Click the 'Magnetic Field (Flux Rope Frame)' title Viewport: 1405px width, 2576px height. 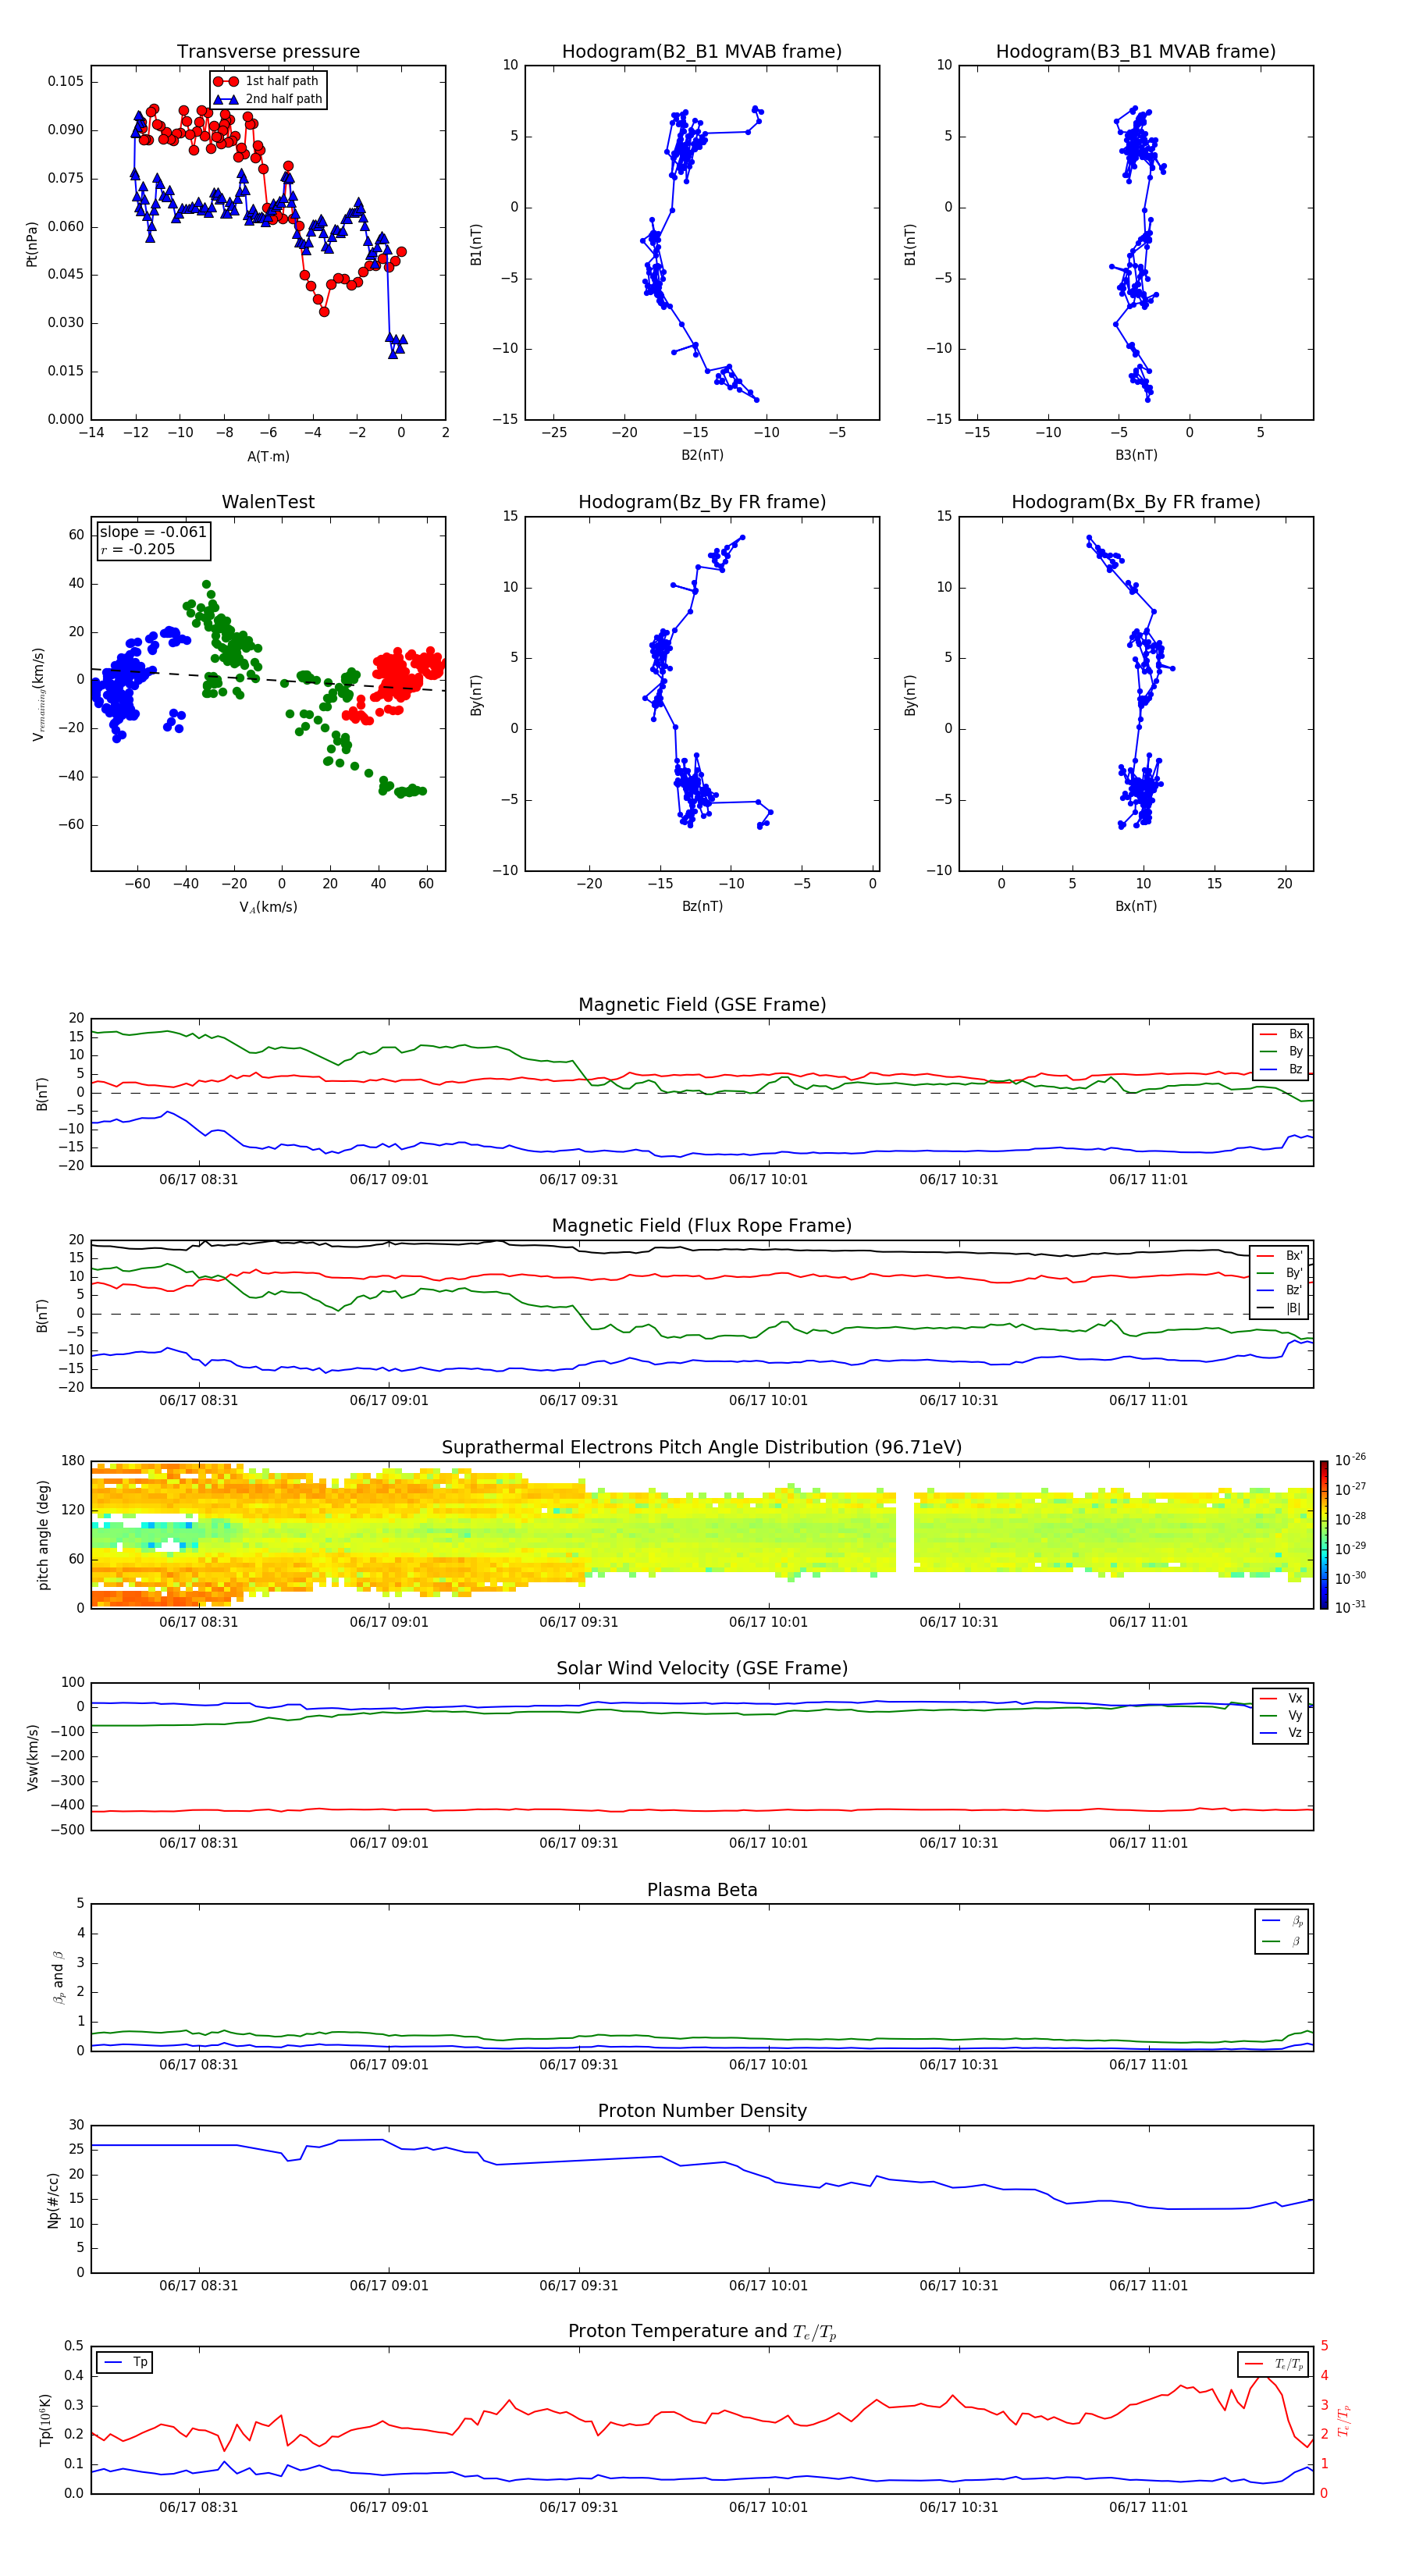tap(702, 1225)
